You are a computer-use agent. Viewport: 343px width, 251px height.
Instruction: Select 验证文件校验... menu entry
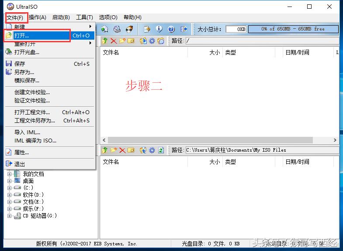click(50, 100)
